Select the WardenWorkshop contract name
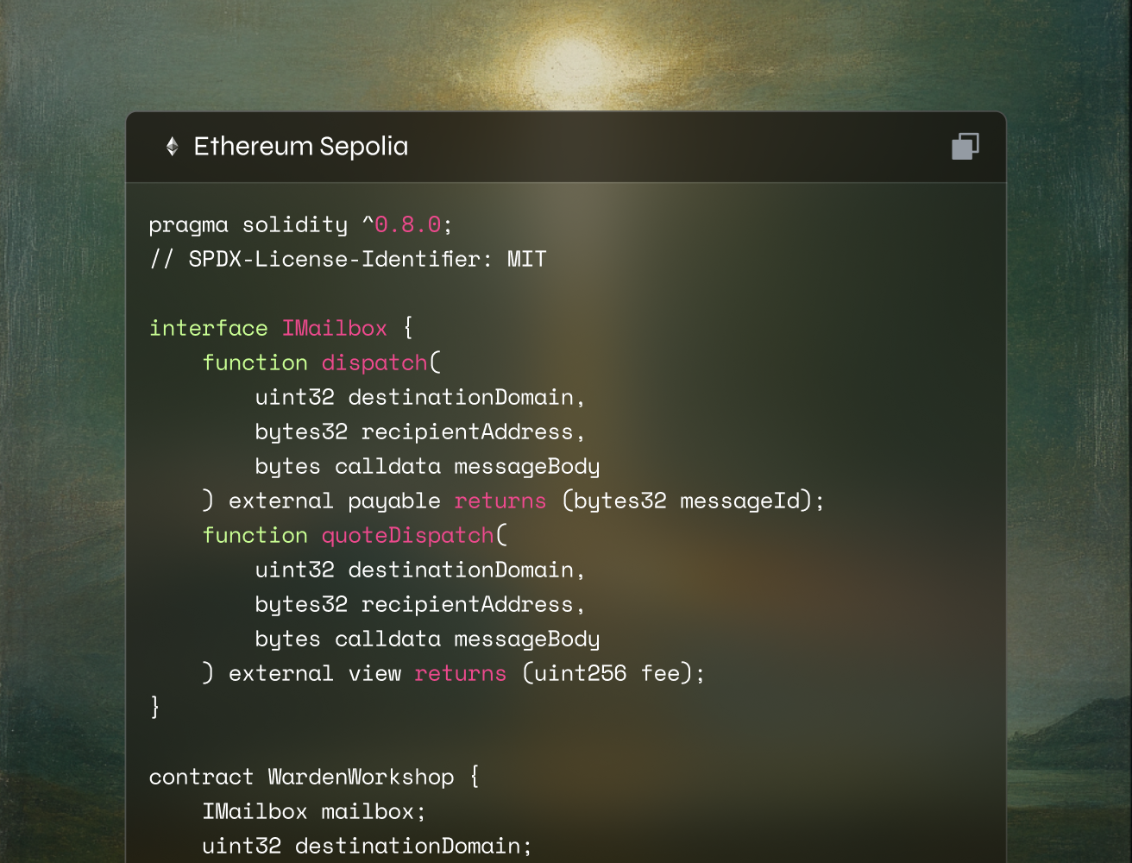 pyautogui.click(x=361, y=777)
